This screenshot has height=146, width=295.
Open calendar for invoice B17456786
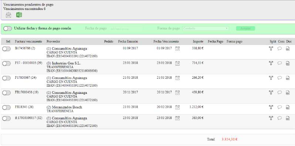point(177,49)
